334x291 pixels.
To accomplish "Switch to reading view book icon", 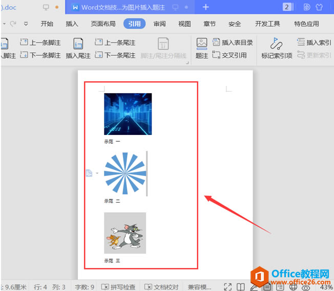I will (x=241, y=287).
